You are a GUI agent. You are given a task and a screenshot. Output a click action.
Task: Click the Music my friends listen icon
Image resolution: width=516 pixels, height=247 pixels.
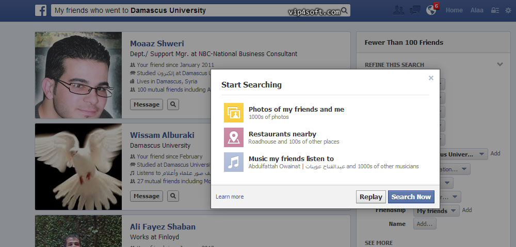pos(234,162)
